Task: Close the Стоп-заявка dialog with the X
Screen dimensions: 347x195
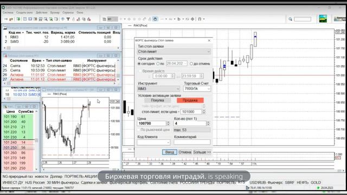Action: pos(209,41)
